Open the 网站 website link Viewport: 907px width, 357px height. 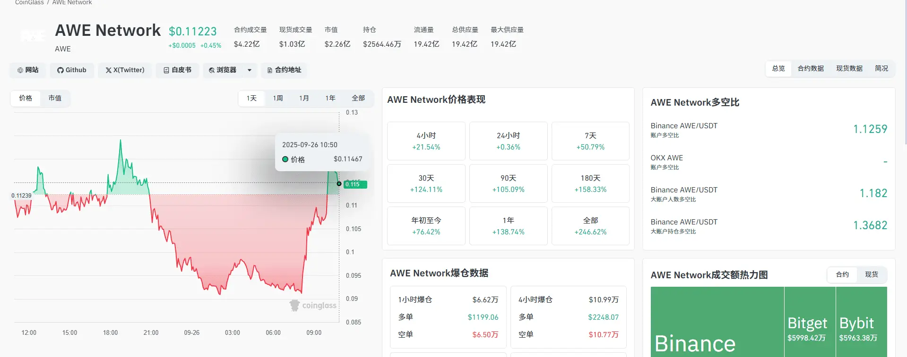28,70
